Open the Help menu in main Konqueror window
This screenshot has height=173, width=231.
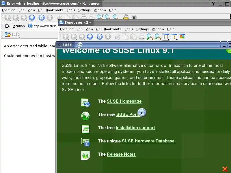[x=113, y=10]
